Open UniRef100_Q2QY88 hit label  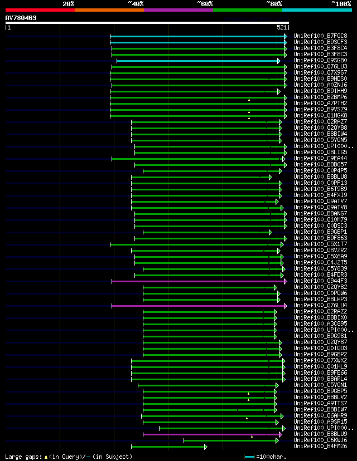[x=321, y=128]
